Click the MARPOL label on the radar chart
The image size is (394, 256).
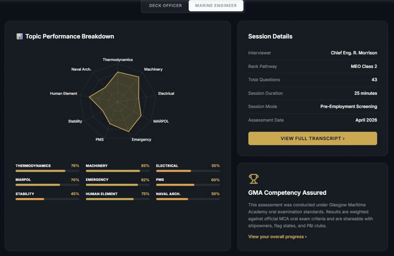pos(161,121)
